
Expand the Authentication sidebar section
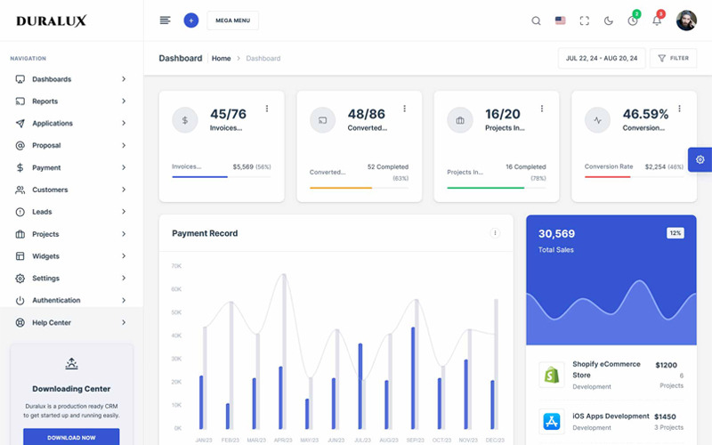coord(71,301)
